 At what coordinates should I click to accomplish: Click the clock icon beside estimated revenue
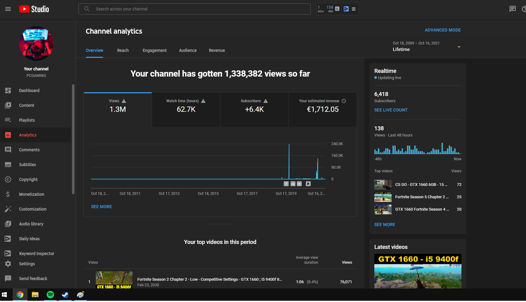344,101
